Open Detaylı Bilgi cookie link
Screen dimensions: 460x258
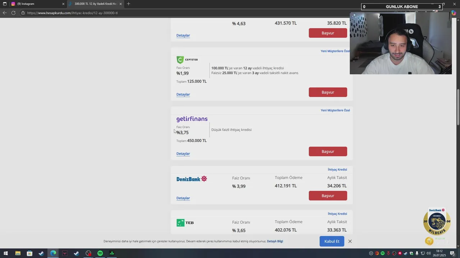click(275, 241)
